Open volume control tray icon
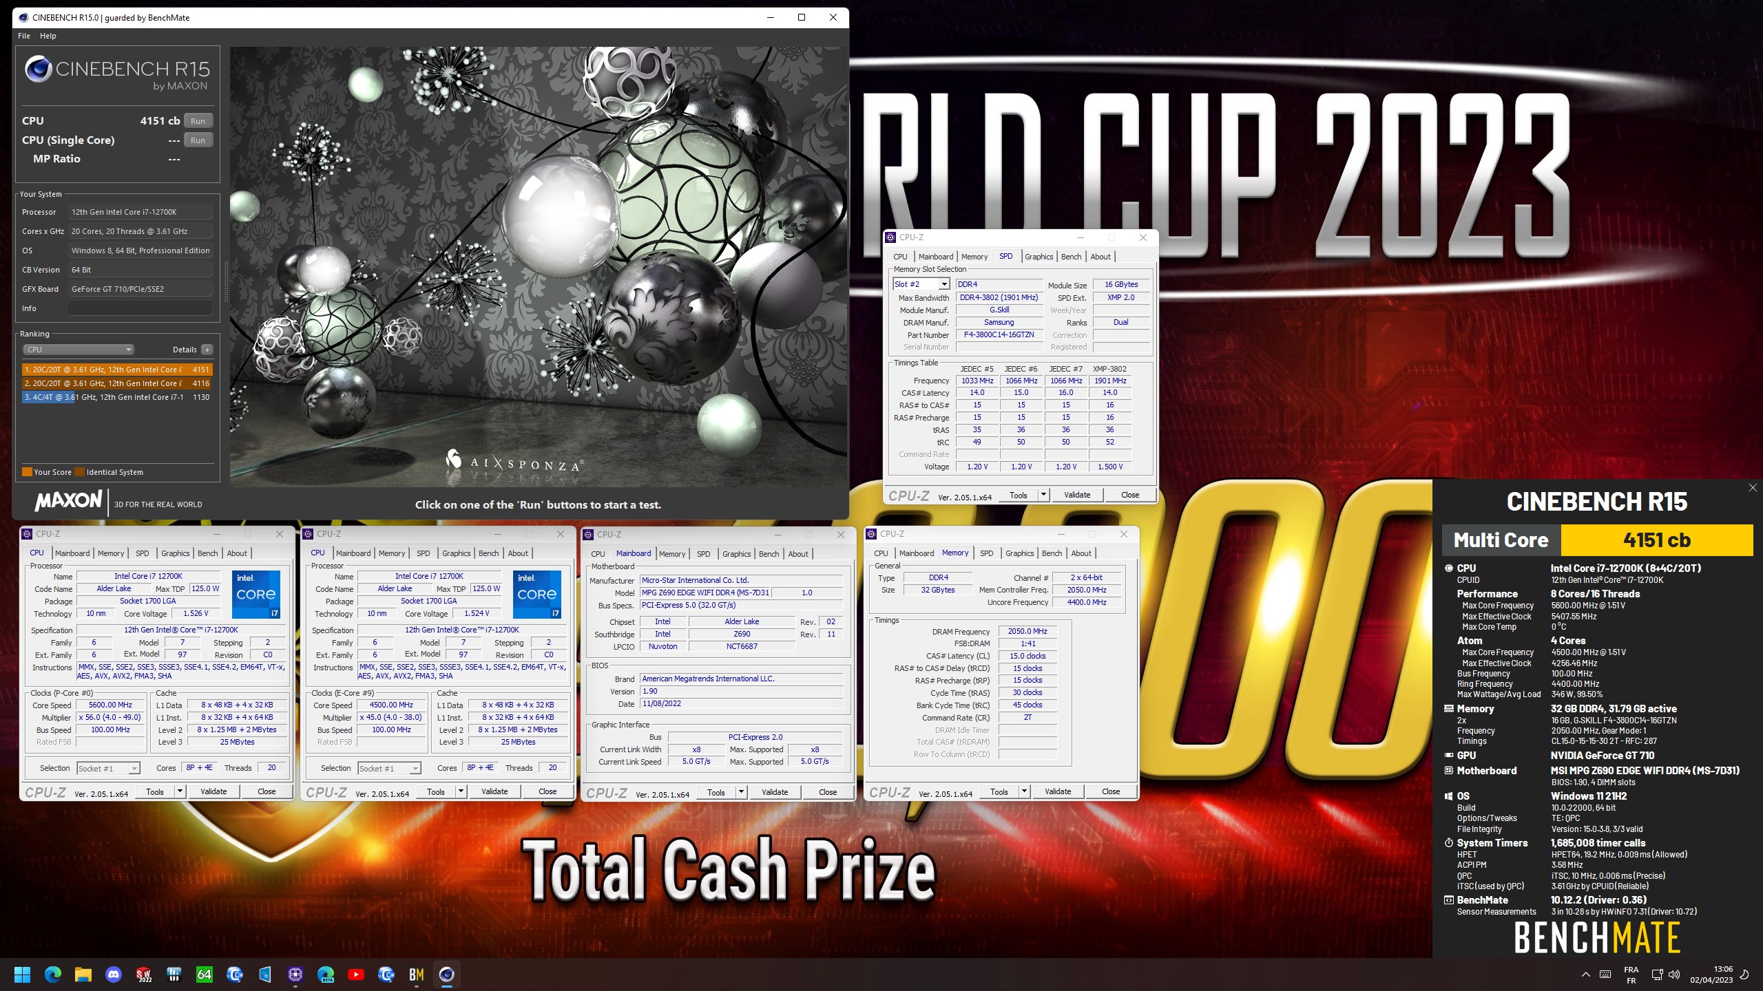 tap(1674, 974)
